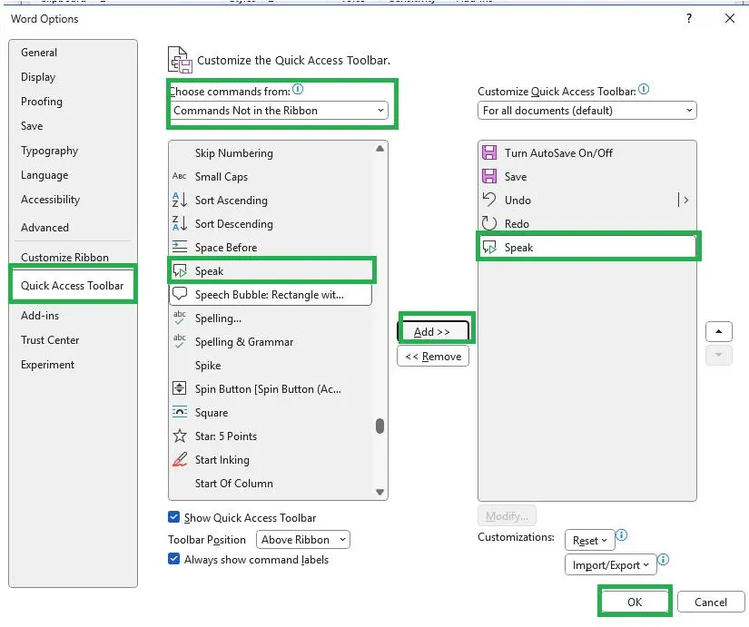This screenshot has height=627, width=749.
Task: Click the Sort Descending Z-A icon
Action: point(179,223)
